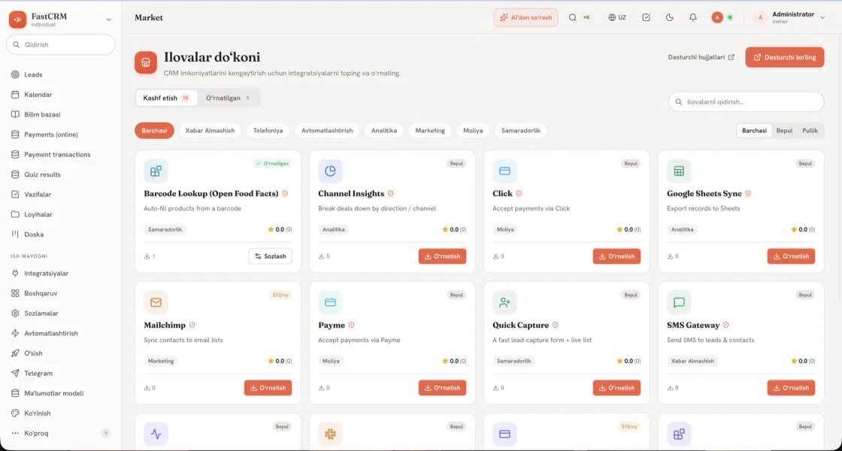
Task: Click Sozlash for Barcode Lookup
Action: click(x=270, y=256)
